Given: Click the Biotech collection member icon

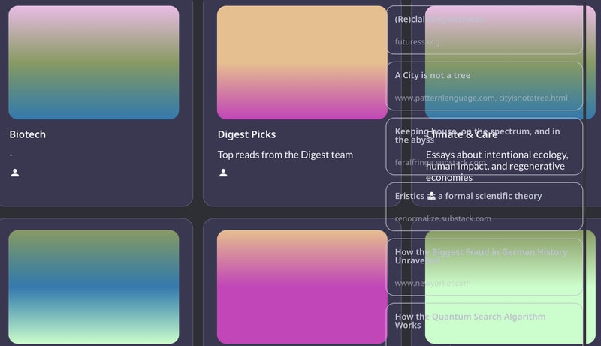Looking at the screenshot, I should click(15, 173).
